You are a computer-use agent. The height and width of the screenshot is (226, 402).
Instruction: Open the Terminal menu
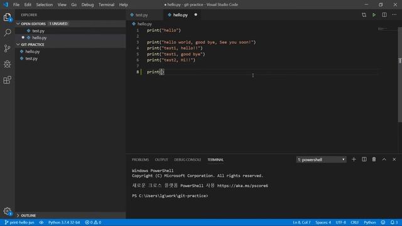(106, 4)
